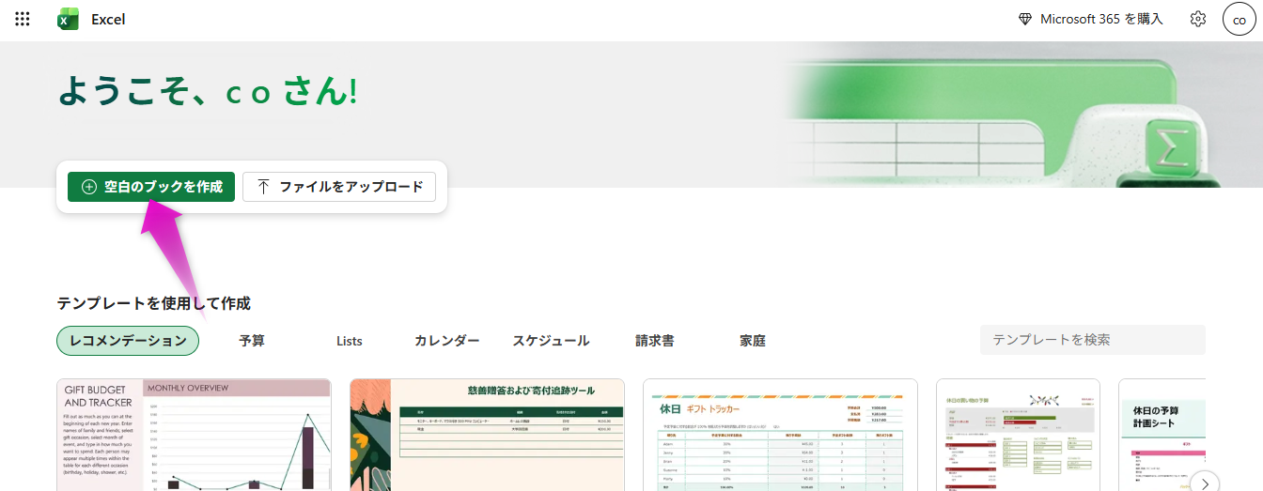
Task: Open the 慈善贈答および寄付追跡ツール template
Action: pos(487,434)
